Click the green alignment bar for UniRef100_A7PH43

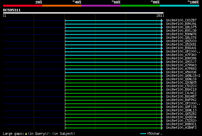click(x=113, y=66)
